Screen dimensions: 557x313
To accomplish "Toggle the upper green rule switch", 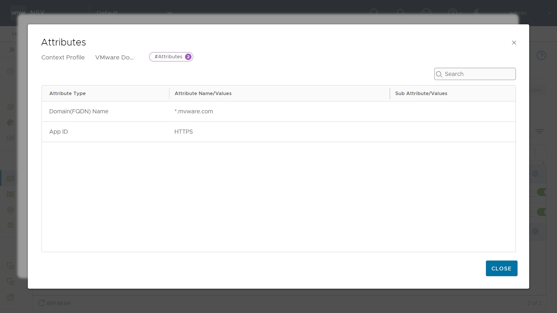I will coord(542,192).
